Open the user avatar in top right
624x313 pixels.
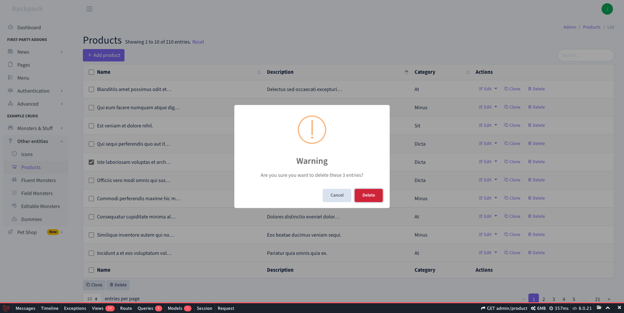[x=607, y=9]
